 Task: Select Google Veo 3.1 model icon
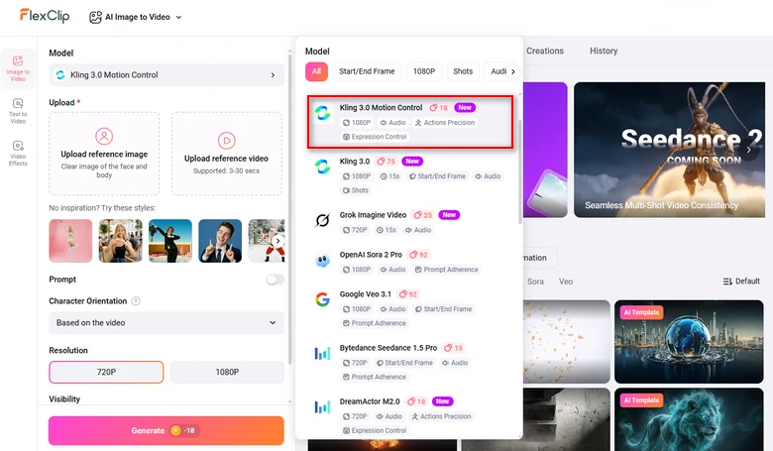[x=322, y=300]
